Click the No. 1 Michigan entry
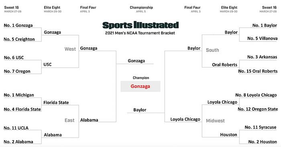This screenshot has height=147, width=281. coord(19,95)
